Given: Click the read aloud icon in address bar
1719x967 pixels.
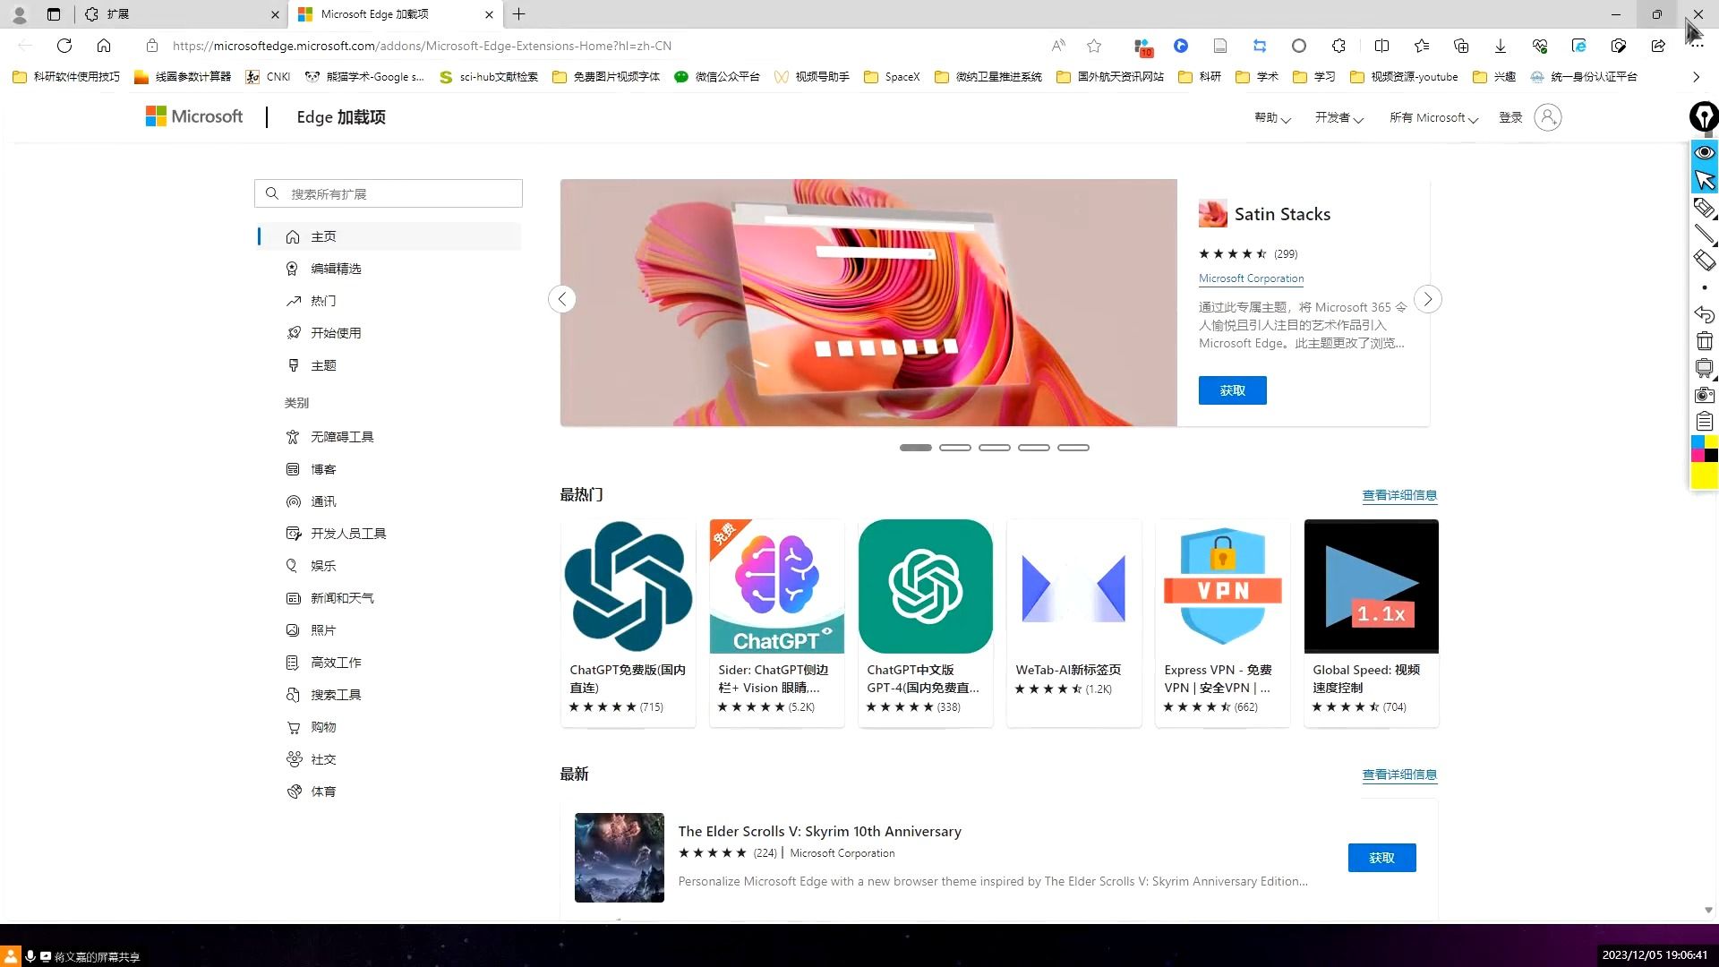Looking at the screenshot, I should pos(1058,46).
